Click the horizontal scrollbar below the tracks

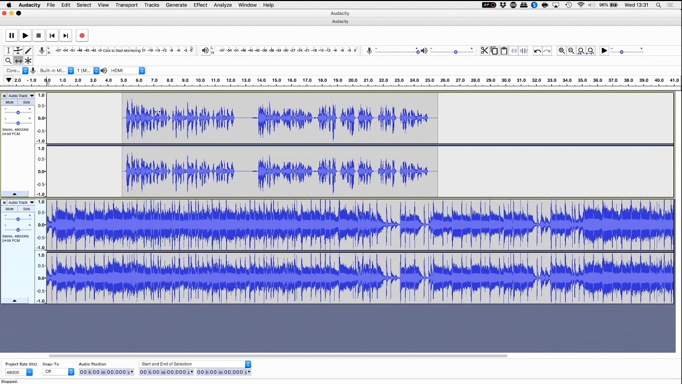[278, 356]
